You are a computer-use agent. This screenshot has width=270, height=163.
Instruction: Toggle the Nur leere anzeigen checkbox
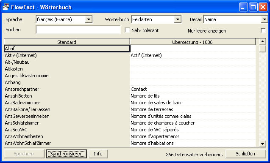coord(263,31)
